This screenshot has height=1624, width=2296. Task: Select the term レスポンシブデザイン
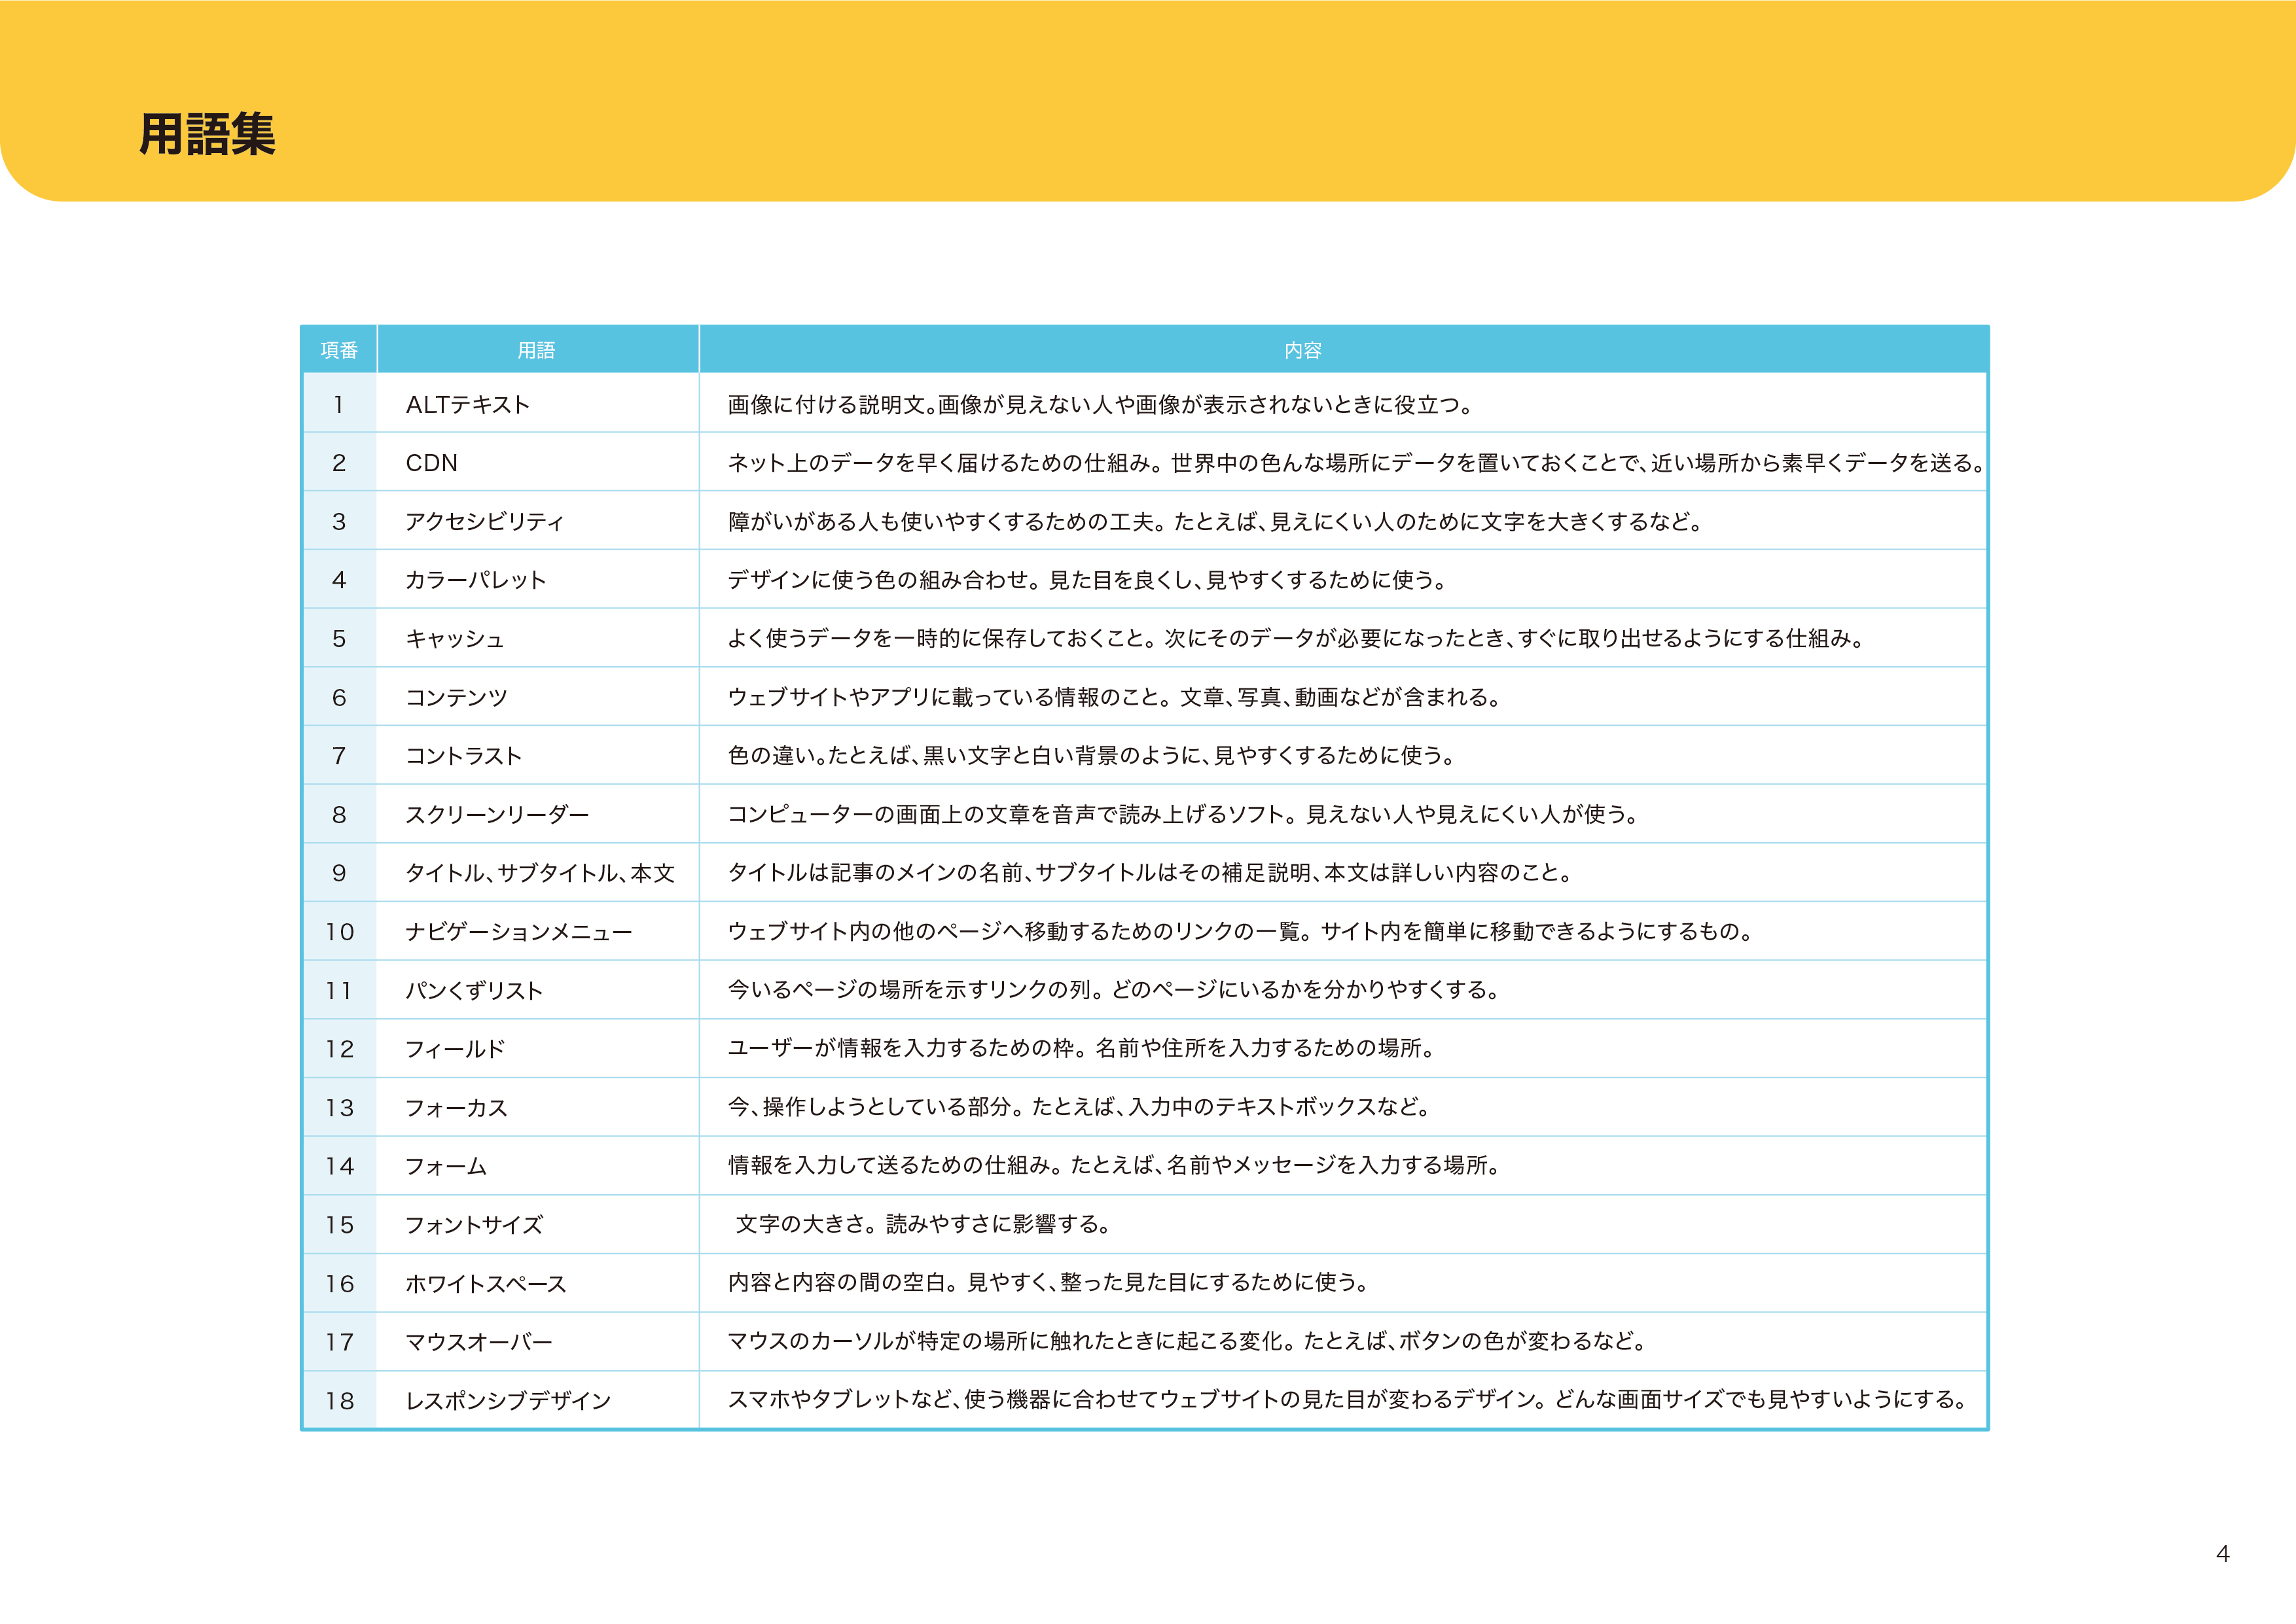[508, 1401]
